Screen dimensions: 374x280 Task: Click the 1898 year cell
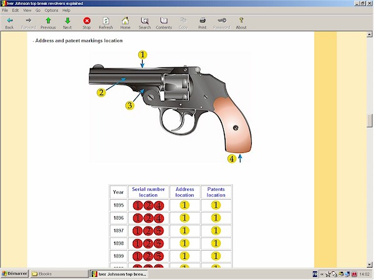pyautogui.click(x=118, y=243)
